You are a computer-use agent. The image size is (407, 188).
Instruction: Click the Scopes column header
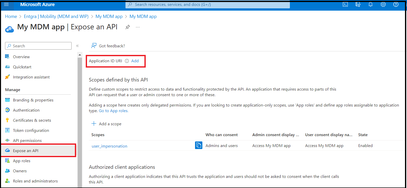(98, 135)
